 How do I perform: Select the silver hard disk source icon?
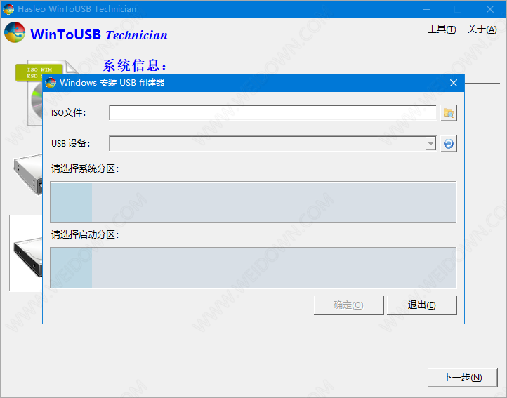click(x=28, y=175)
